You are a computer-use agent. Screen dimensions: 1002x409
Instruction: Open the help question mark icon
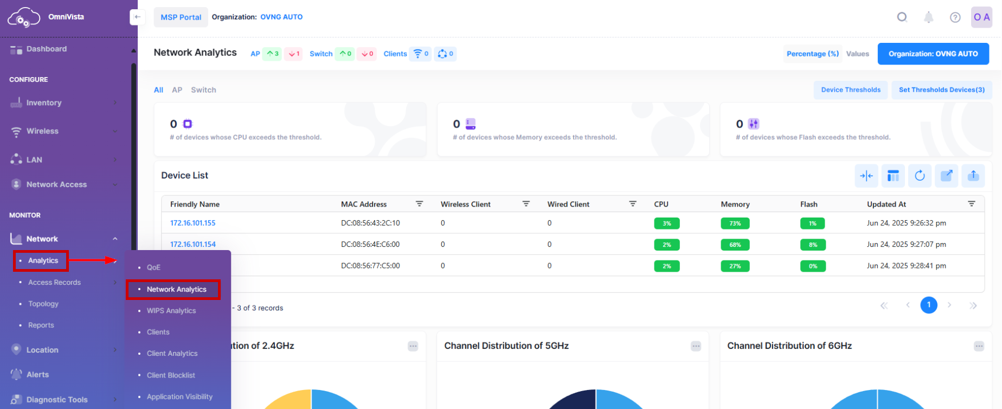pyautogui.click(x=955, y=17)
